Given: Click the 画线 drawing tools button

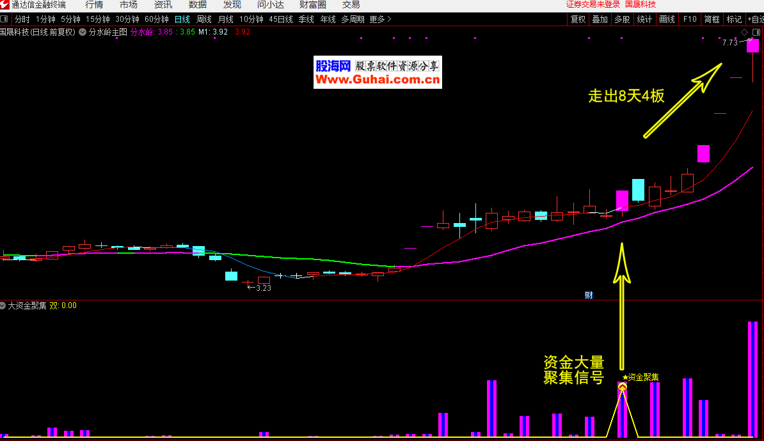Looking at the screenshot, I should (x=667, y=19).
